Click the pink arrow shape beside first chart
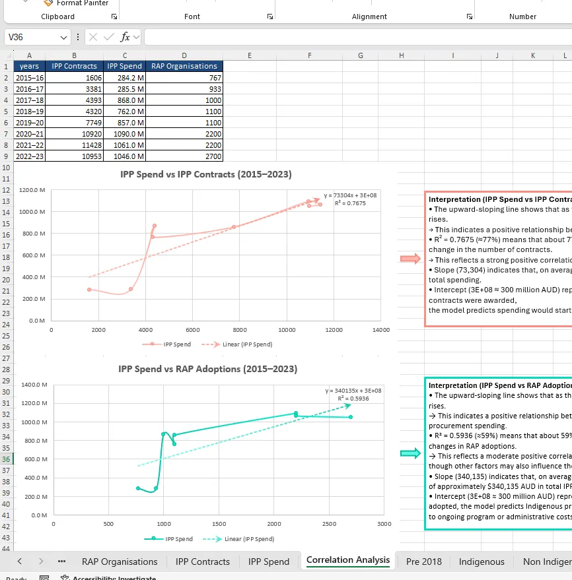Screen dimensions: 572x580 [x=410, y=258]
